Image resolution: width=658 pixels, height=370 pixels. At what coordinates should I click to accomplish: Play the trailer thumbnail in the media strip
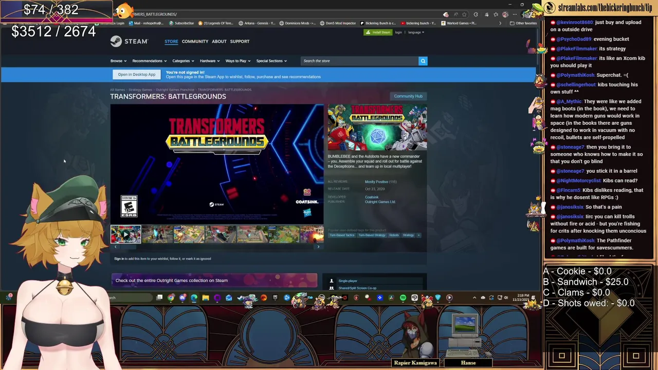click(125, 234)
